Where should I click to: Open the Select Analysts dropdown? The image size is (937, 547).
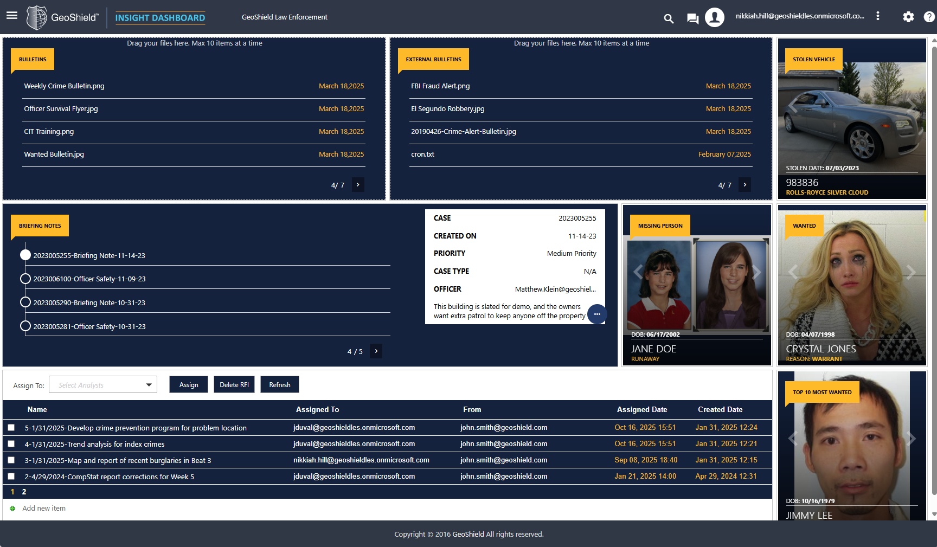coord(103,385)
